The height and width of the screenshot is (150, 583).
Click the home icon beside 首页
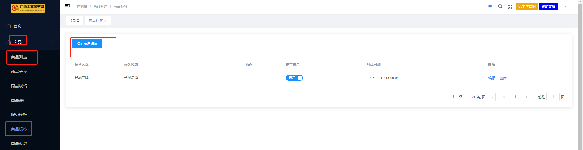click(9, 26)
